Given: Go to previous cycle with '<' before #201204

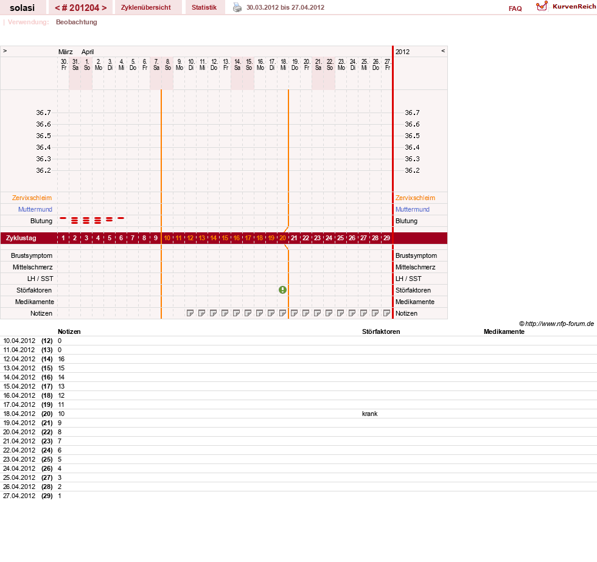Looking at the screenshot, I should pyautogui.click(x=57, y=8).
